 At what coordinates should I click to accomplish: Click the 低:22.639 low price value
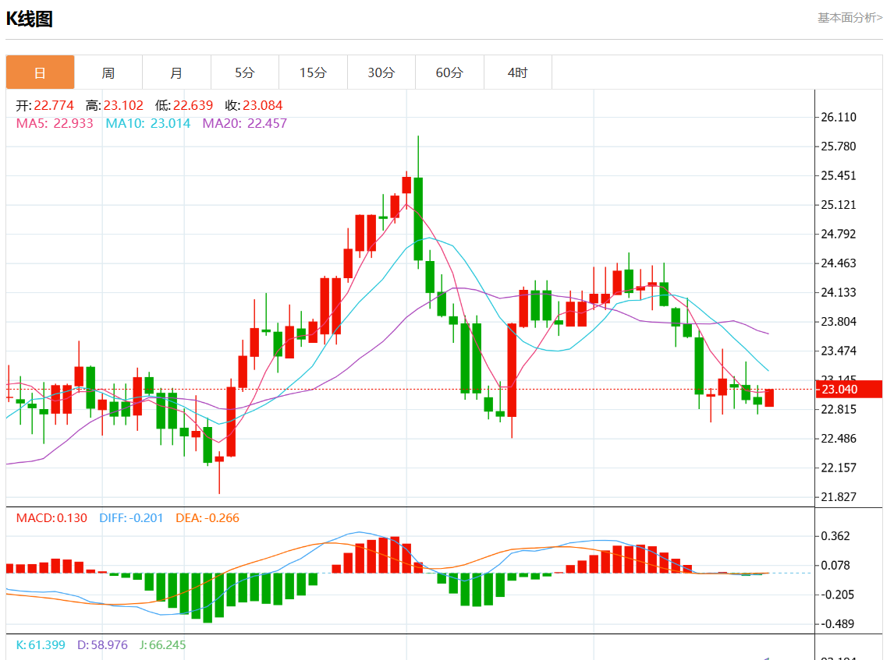[183, 105]
